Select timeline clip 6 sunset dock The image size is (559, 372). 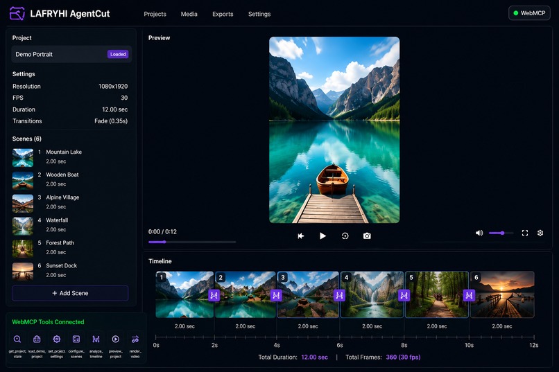pyautogui.click(x=502, y=294)
